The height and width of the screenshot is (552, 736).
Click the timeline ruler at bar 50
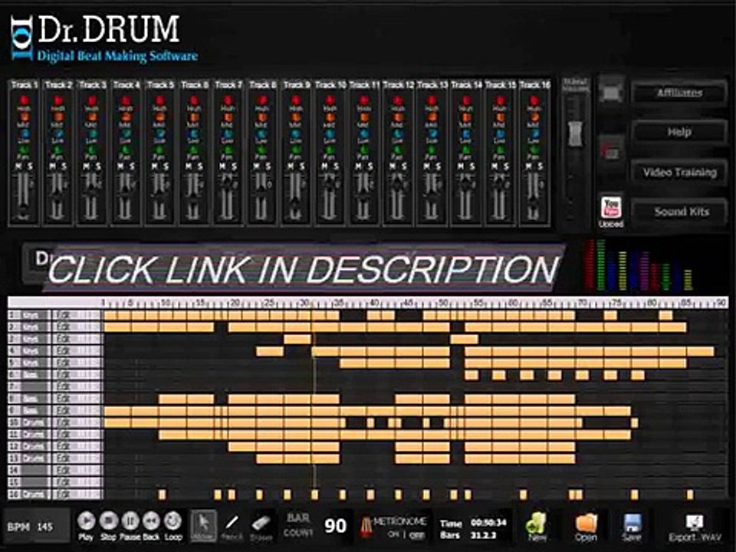tap(444, 302)
